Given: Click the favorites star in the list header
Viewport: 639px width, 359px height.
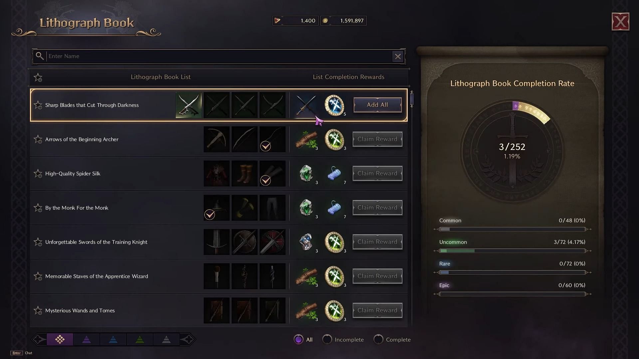Looking at the screenshot, I should pos(38,77).
